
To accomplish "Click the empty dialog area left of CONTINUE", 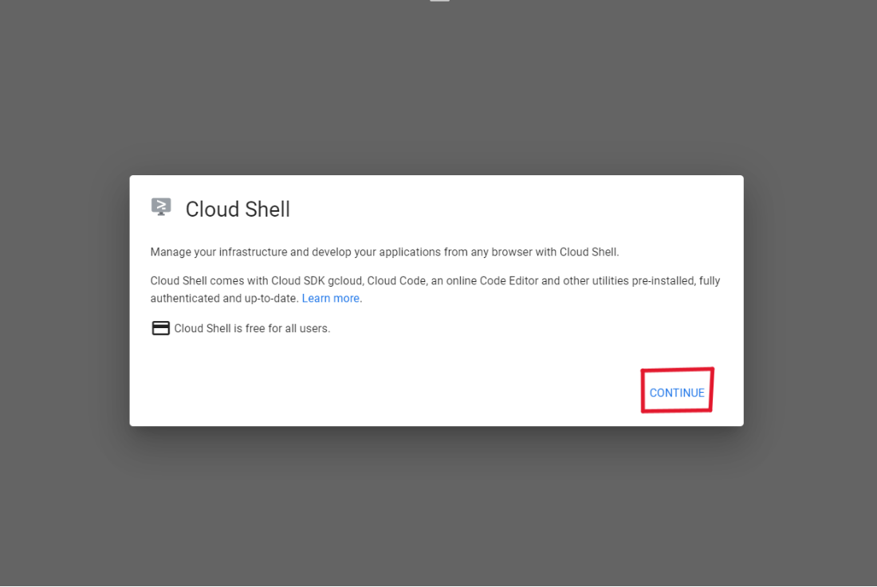I will 399,393.
